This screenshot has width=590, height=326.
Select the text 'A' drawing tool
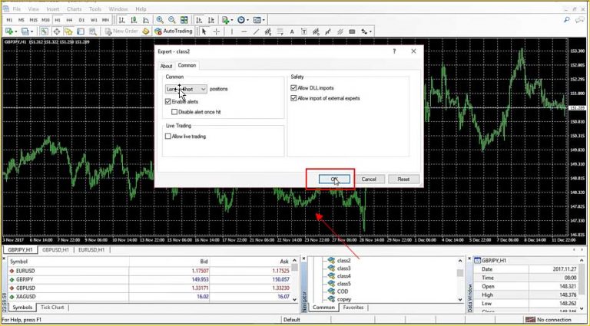tap(292, 31)
